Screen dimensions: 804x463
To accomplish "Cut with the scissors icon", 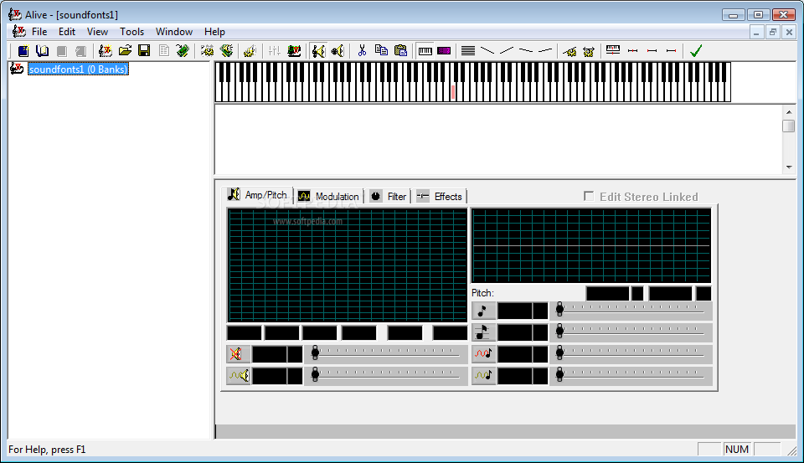I will click(362, 51).
